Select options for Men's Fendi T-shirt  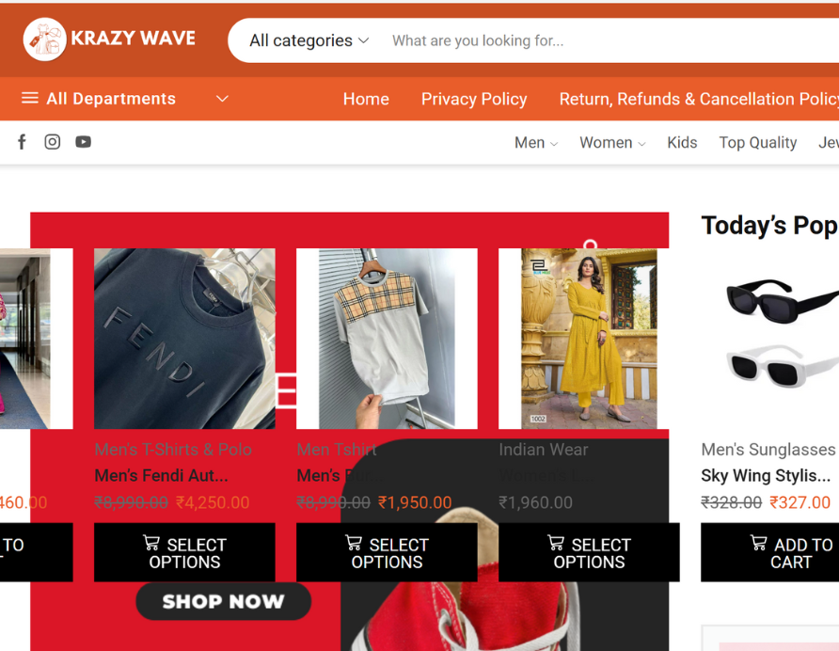coord(184,552)
